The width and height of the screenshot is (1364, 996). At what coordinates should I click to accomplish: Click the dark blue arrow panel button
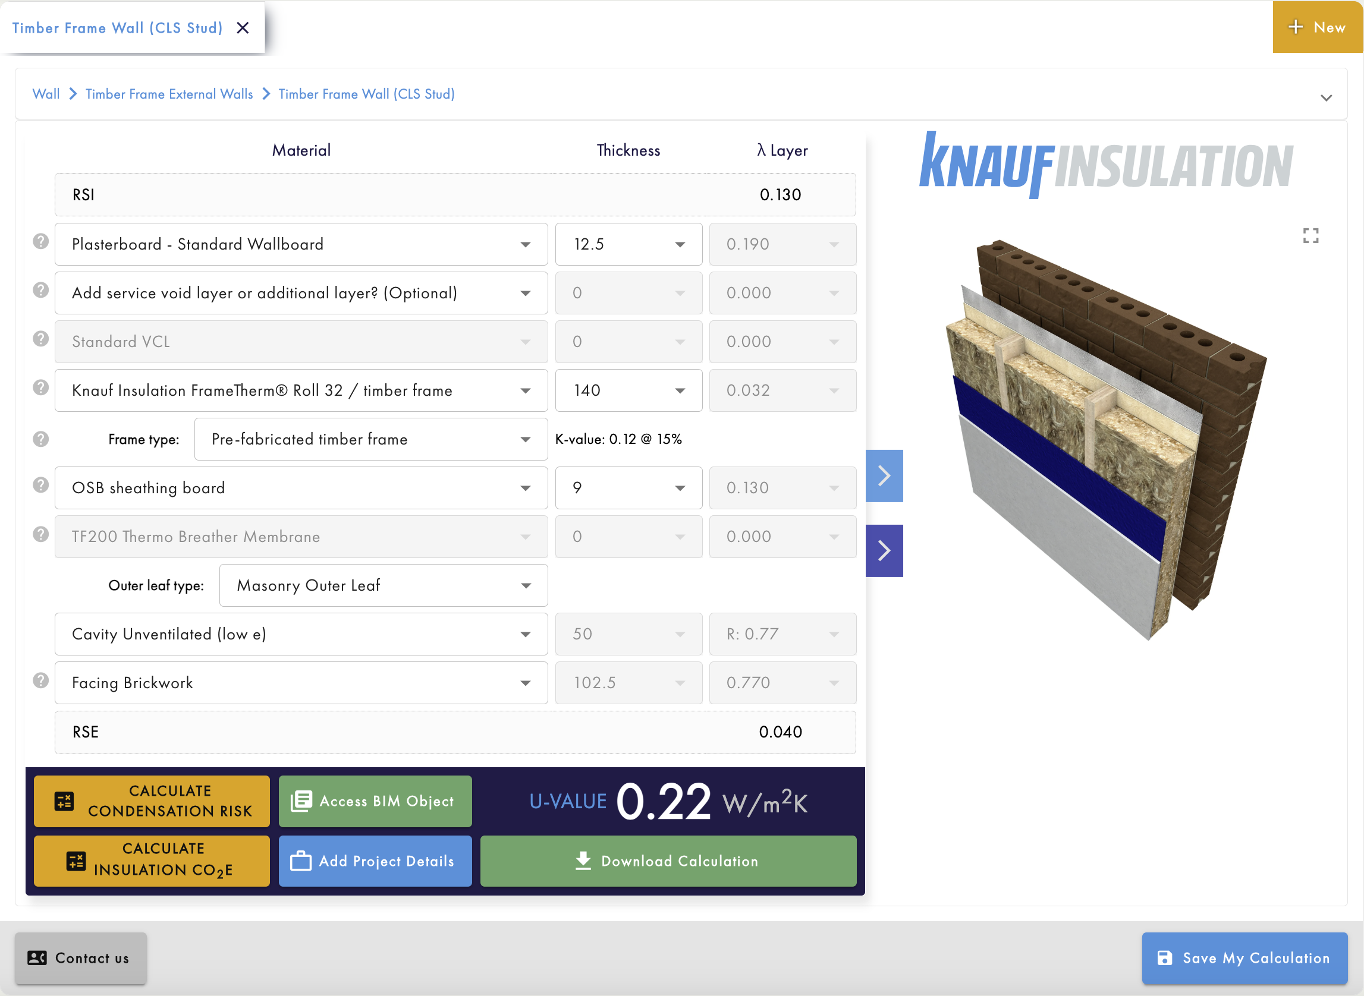point(884,551)
